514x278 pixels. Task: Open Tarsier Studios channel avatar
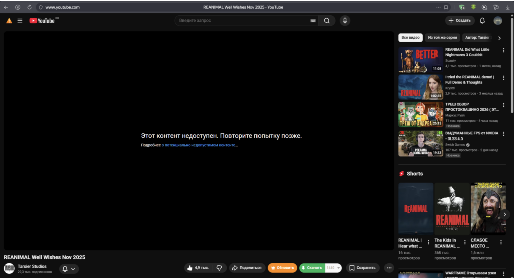click(x=9, y=268)
